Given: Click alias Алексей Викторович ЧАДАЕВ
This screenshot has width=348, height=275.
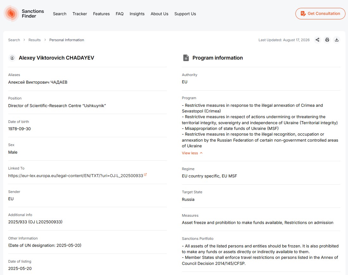Looking at the screenshot, I should (x=38, y=82).
